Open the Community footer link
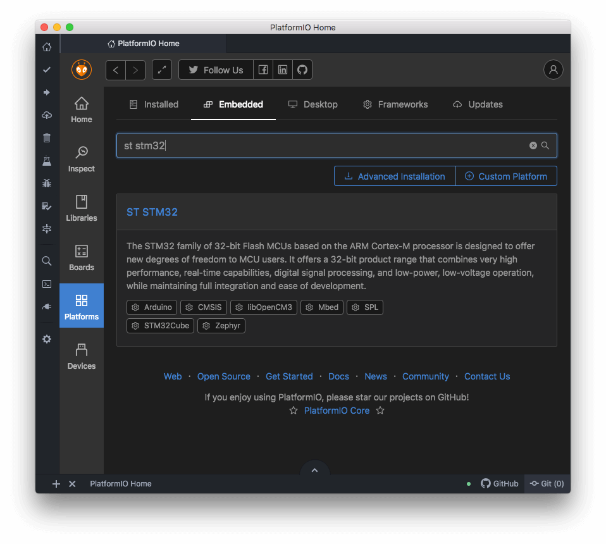The width and height of the screenshot is (606, 544). point(426,376)
